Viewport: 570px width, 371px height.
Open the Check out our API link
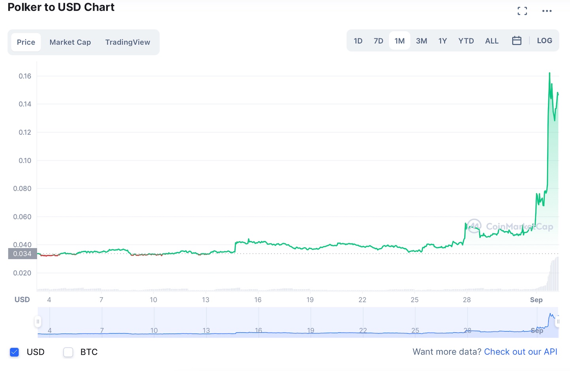521,352
